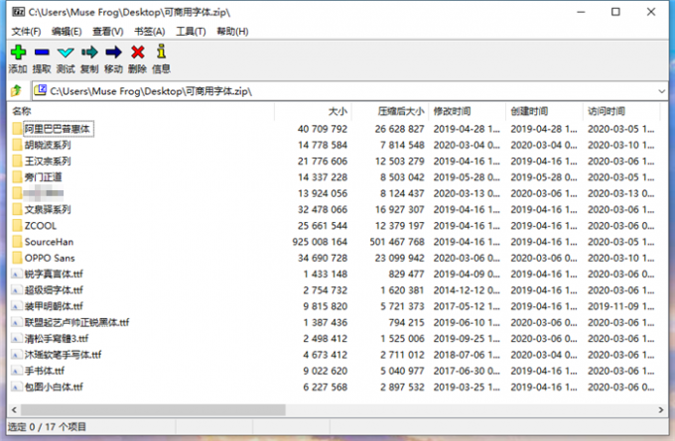675x441 pixels.
Task: Click the size value 9 815 820
Action: [325, 306]
